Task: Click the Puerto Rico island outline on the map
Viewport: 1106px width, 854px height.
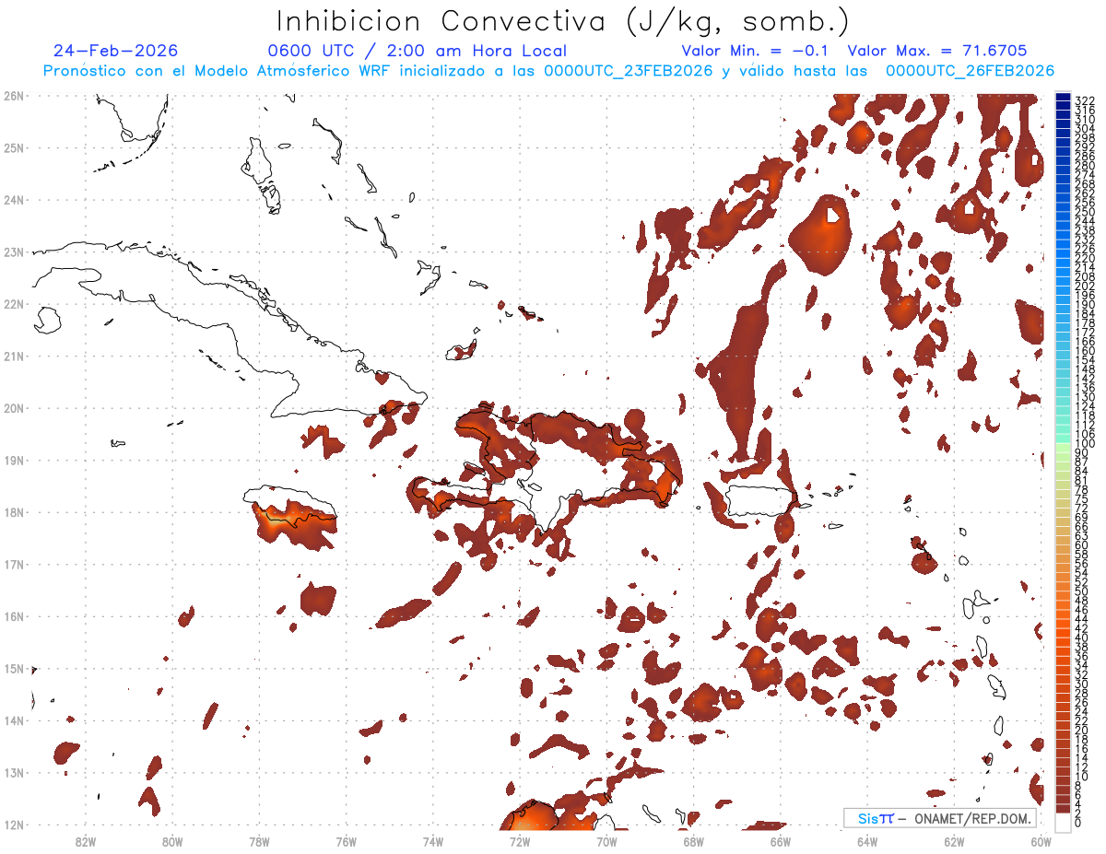Action: tap(760, 501)
